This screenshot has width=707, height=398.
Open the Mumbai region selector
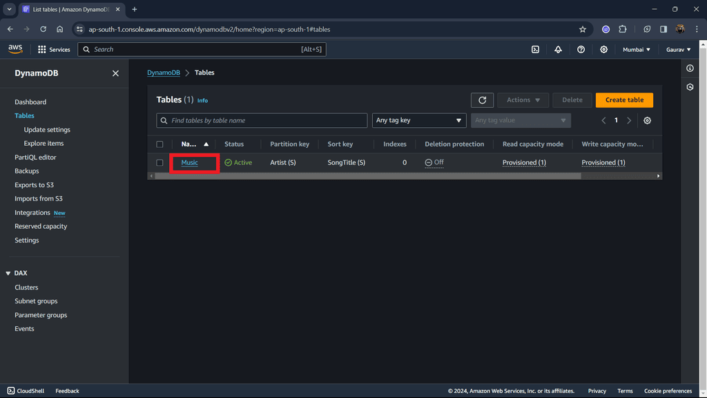coord(636,50)
